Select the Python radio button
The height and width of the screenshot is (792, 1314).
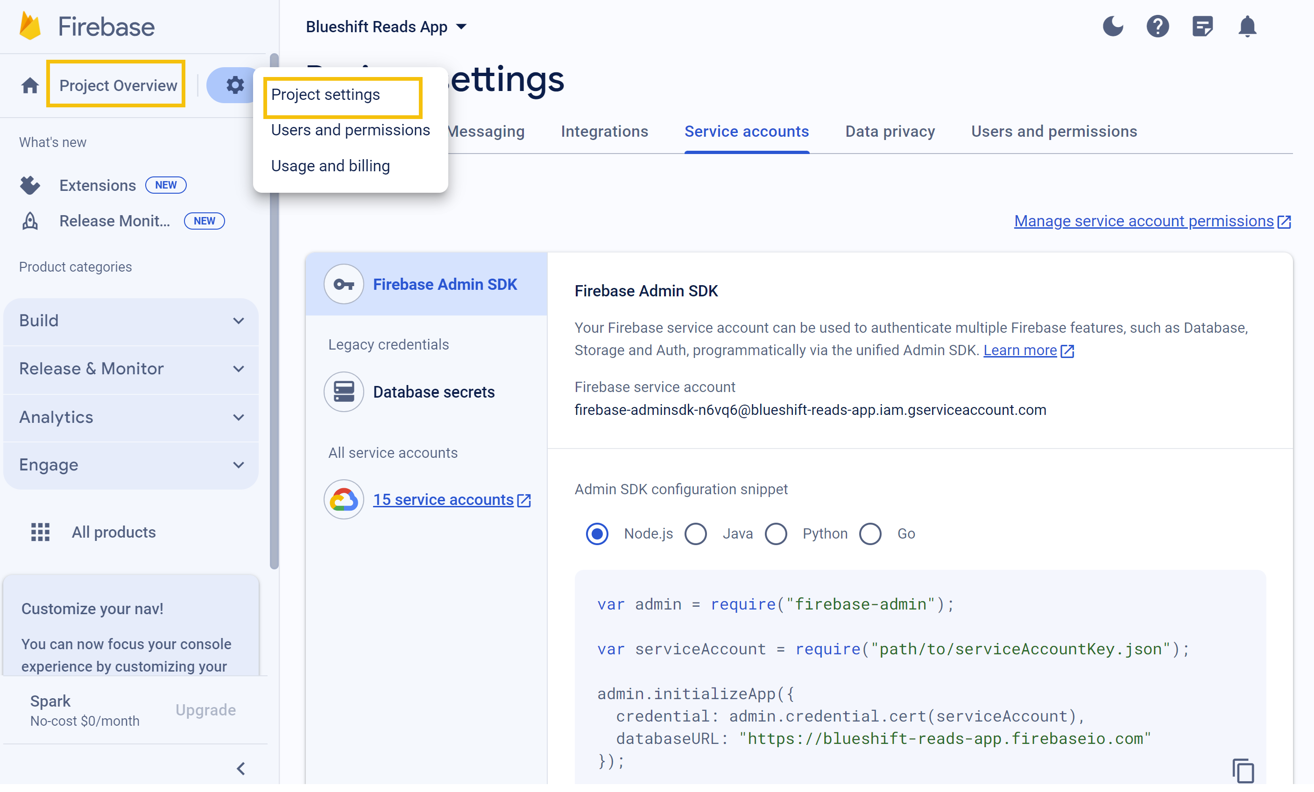pos(776,533)
